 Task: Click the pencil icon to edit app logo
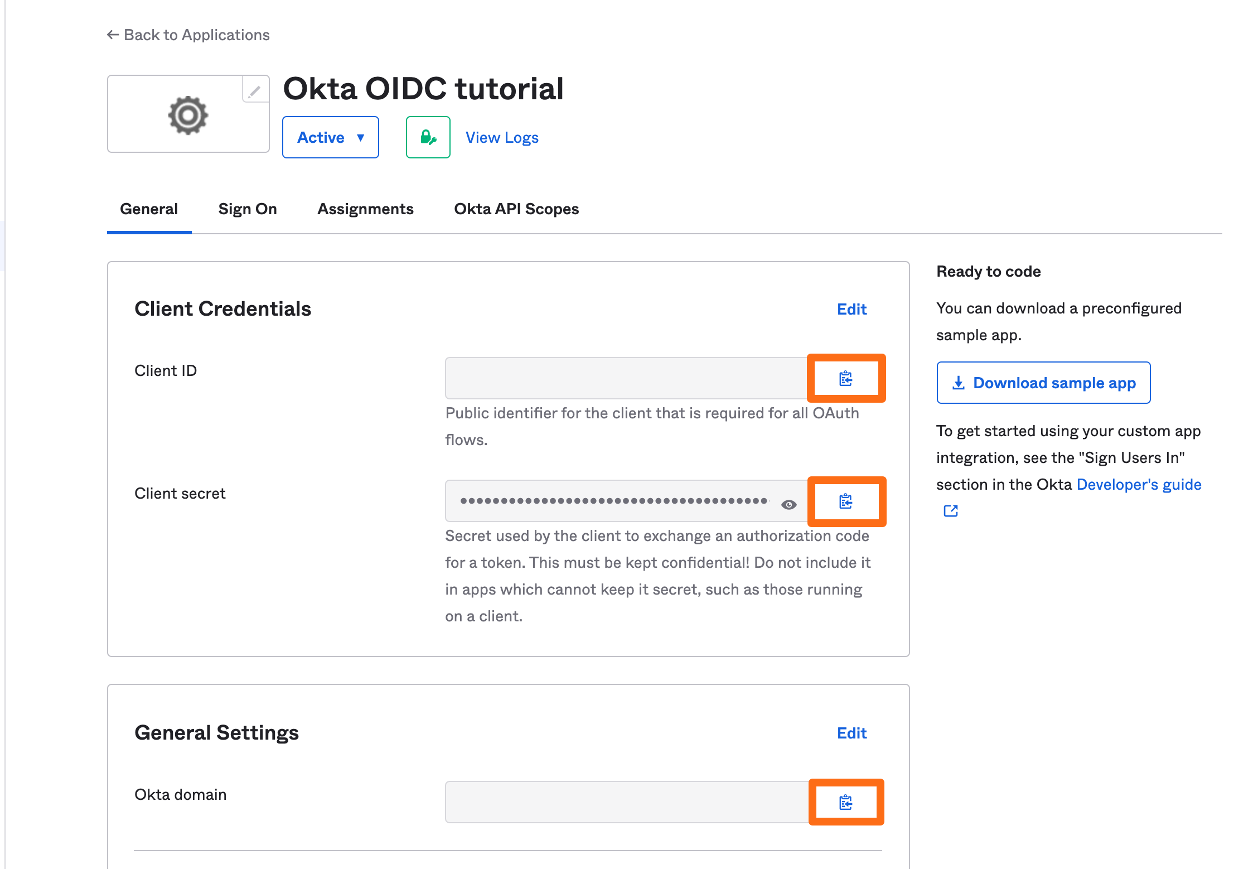point(255,91)
